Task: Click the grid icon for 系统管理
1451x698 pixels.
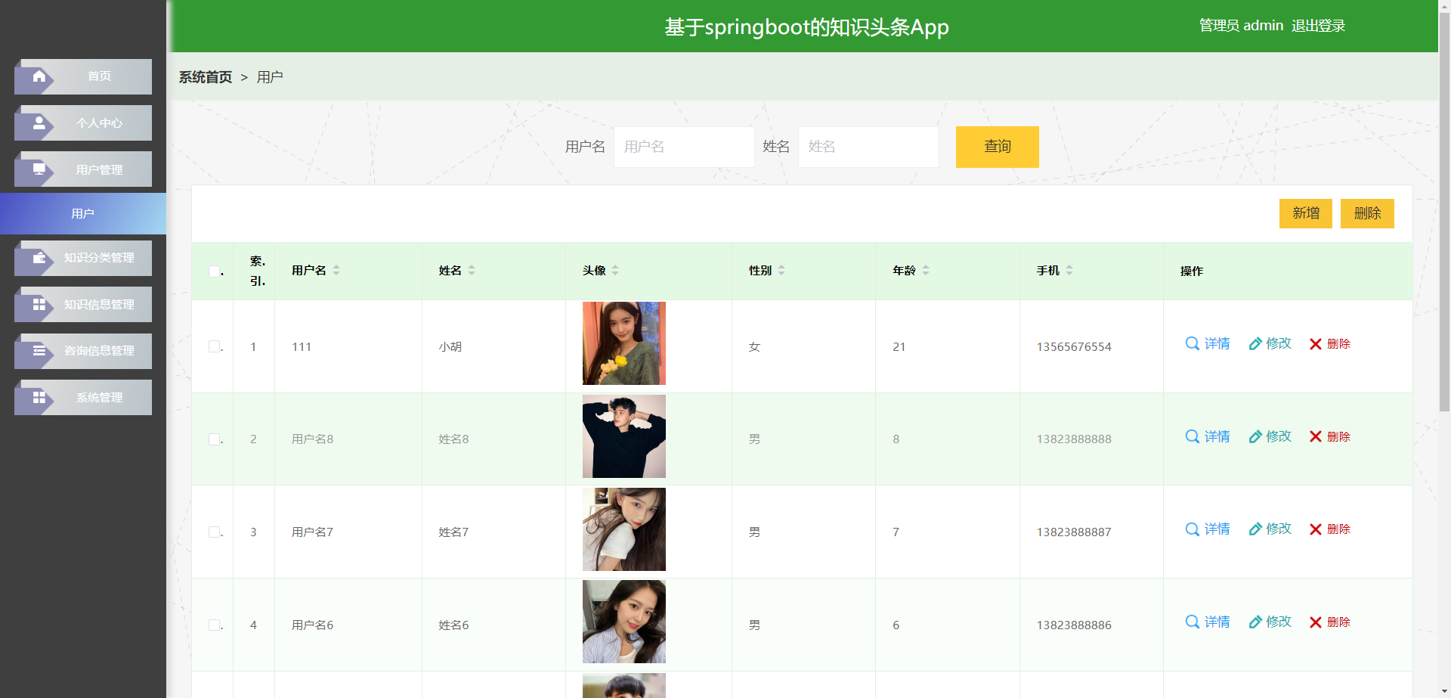Action: (39, 397)
